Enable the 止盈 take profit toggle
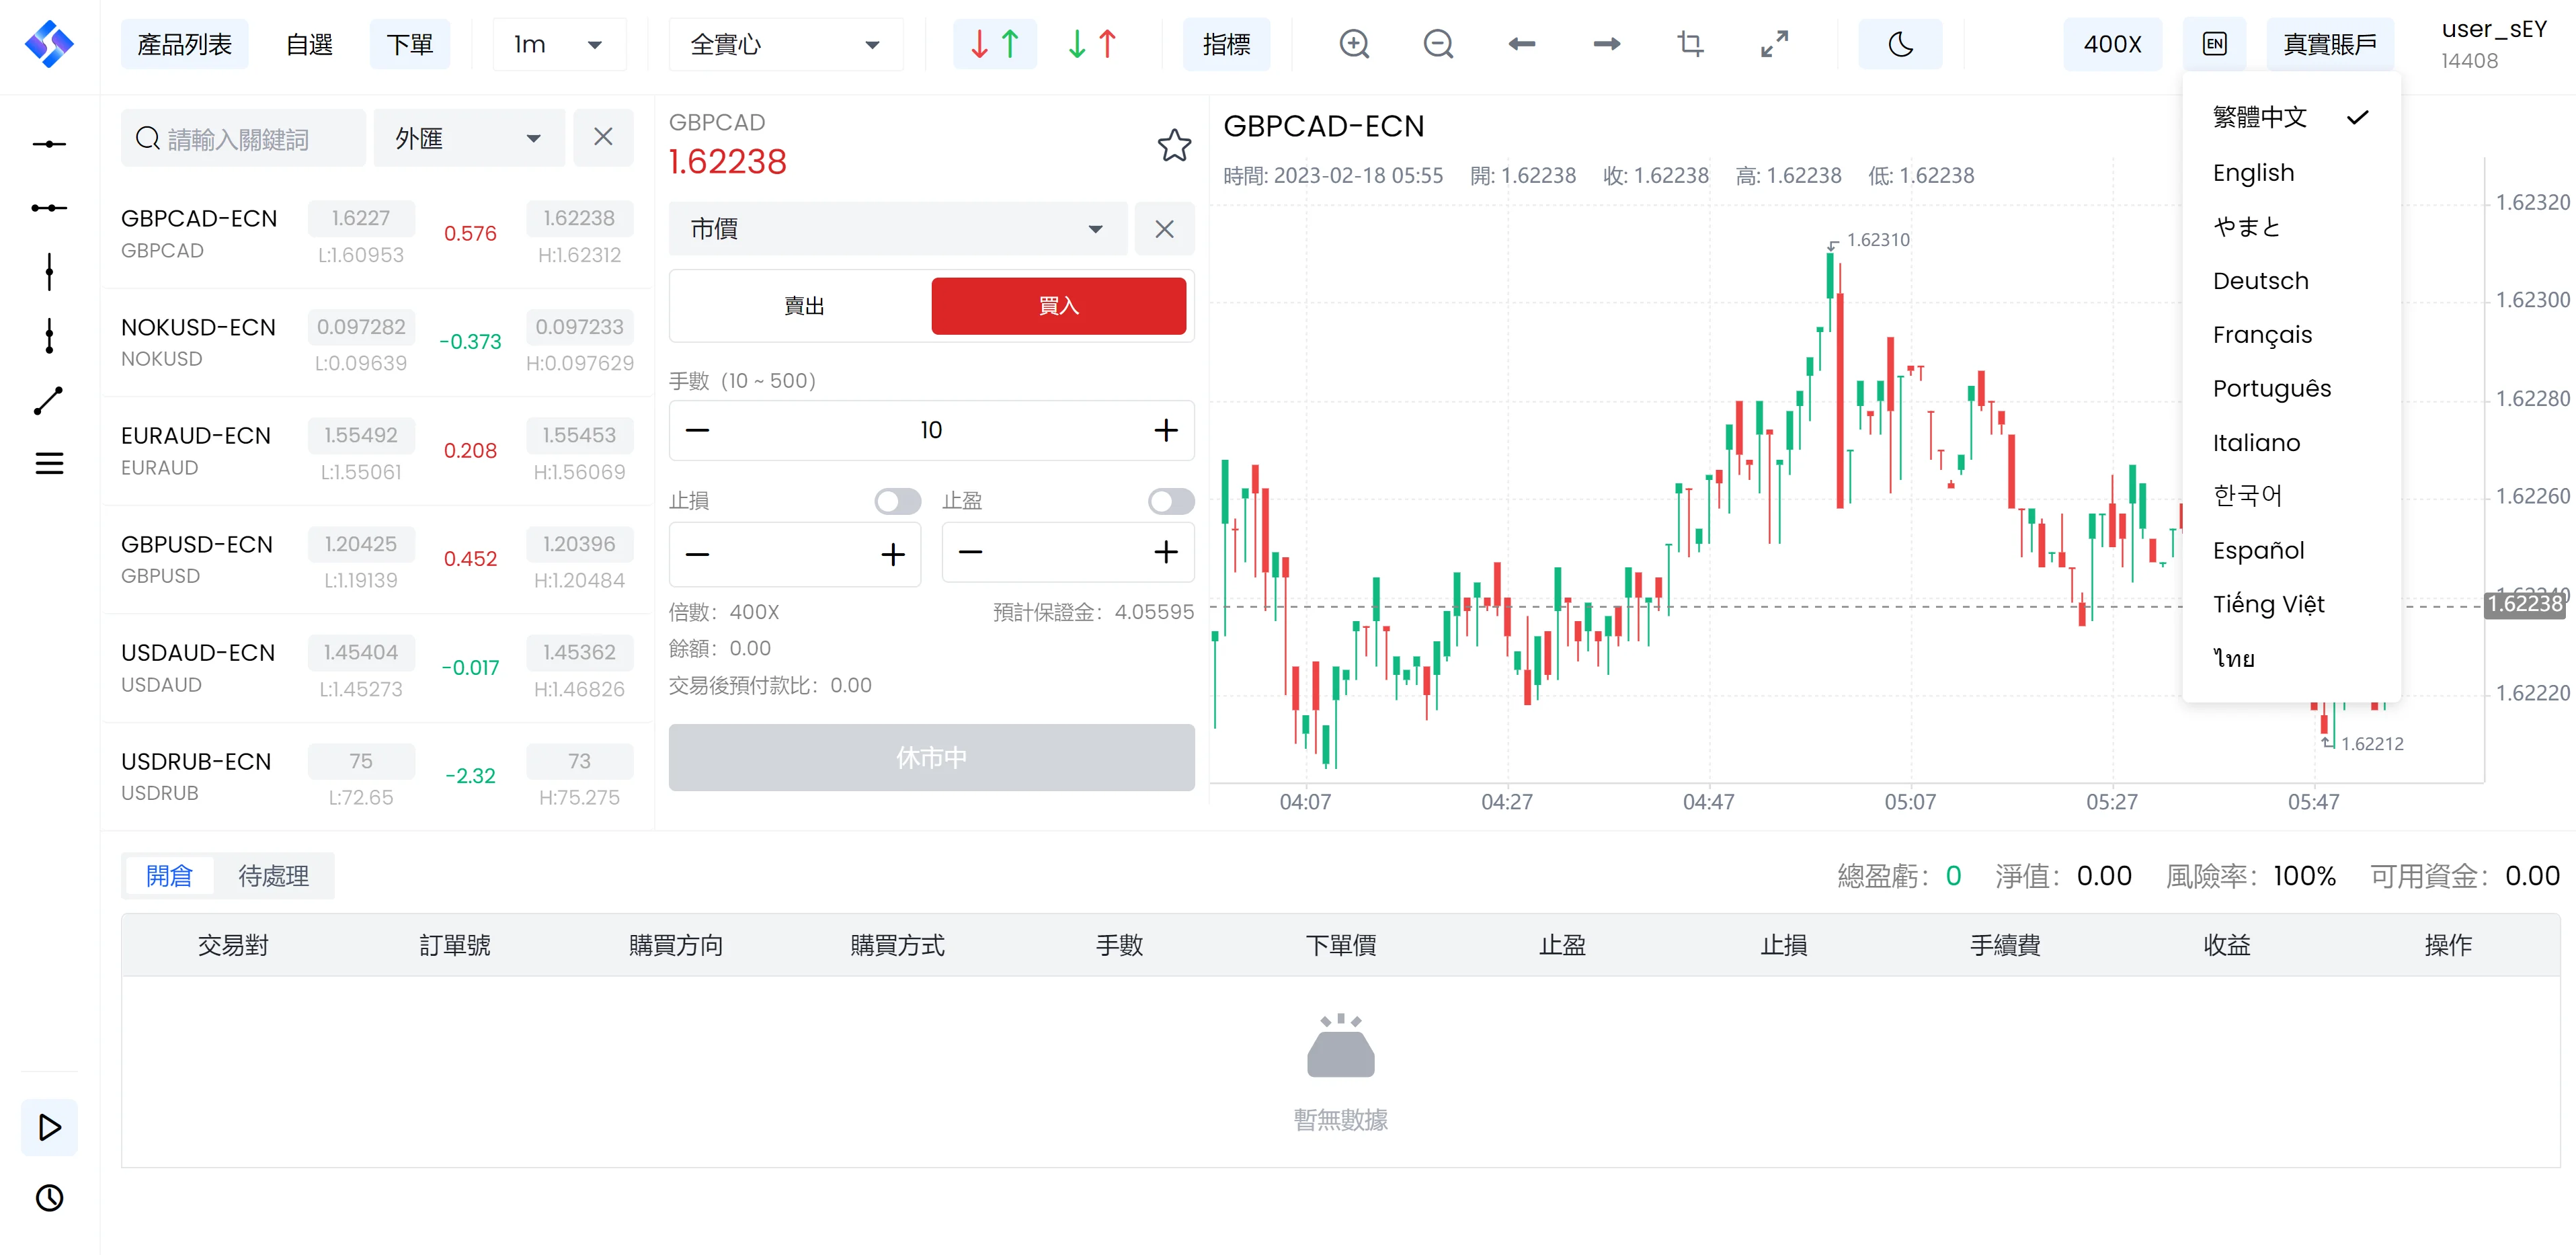 1171,501
